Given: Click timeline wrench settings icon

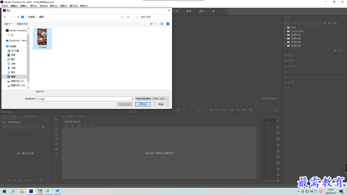Looking at the screenshot, I should tap(91, 126).
